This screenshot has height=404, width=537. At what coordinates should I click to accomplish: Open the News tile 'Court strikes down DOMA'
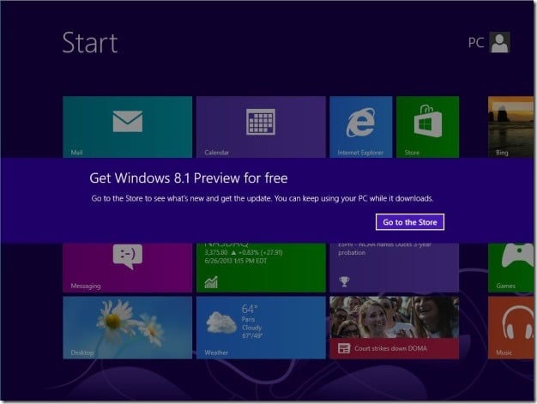(395, 328)
